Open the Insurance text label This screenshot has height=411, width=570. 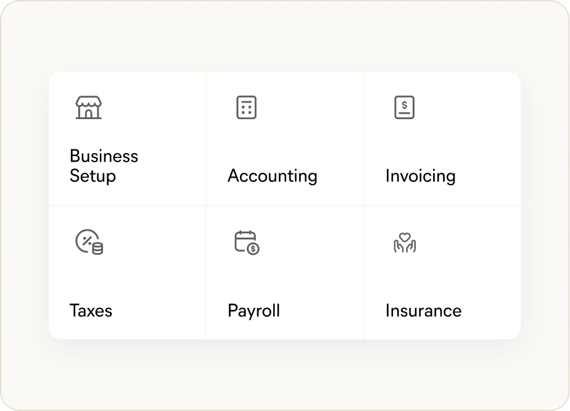tap(424, 310)
